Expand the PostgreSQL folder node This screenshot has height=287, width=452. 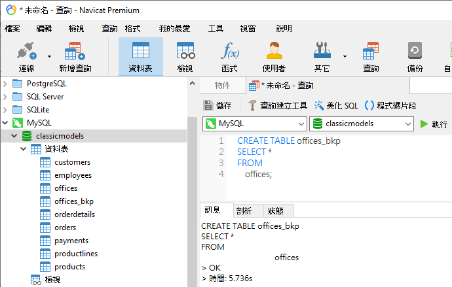coord(5,84)
